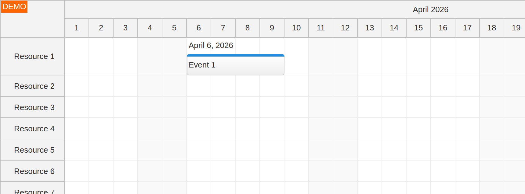
Task: Click the blue bar atop Event 1
Action: pos(235,55)
